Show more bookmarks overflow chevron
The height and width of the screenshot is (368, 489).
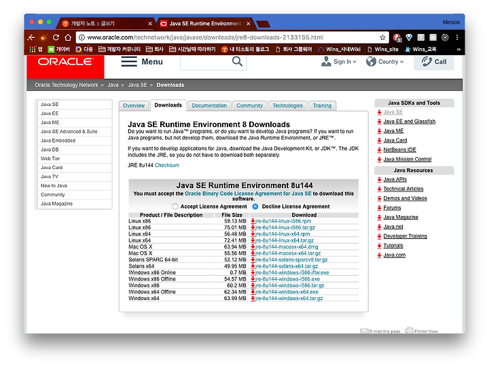click(458, 50)
